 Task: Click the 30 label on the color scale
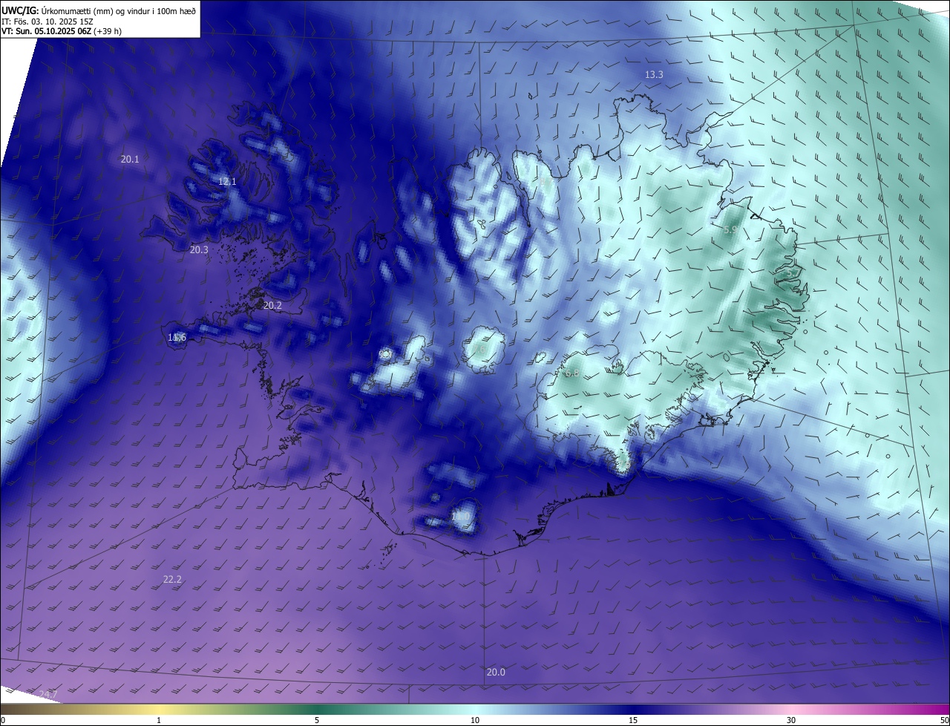(x=791, y=720)
